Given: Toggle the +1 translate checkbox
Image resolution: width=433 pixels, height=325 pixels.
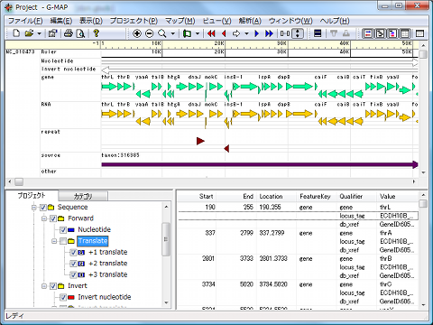Looking at the screenshot, I should pyautogui.click(x=73, y=252).
